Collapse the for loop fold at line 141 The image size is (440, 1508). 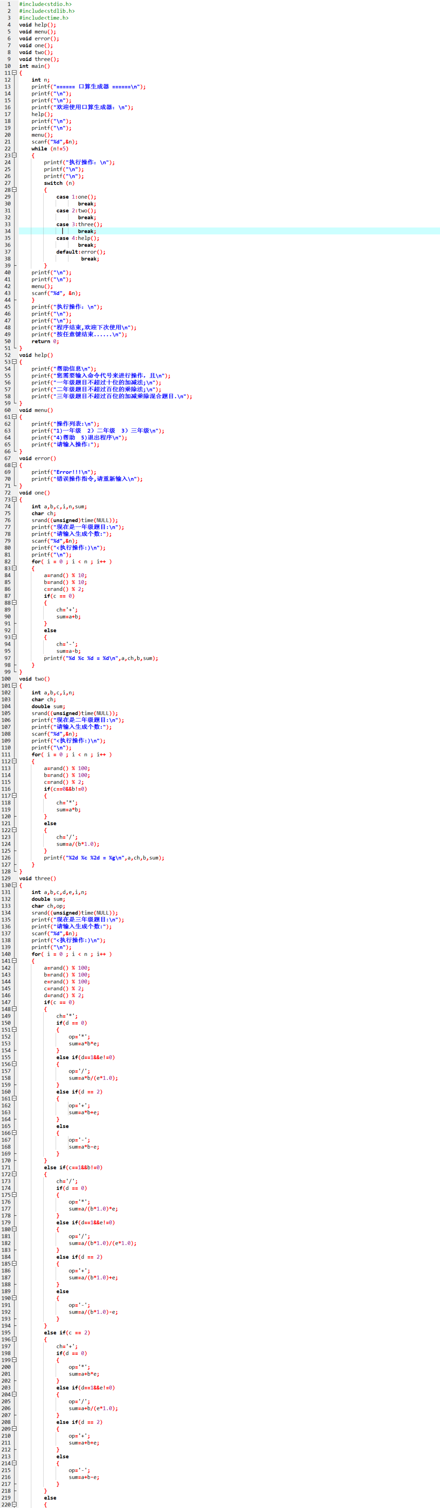coord(14,961)
